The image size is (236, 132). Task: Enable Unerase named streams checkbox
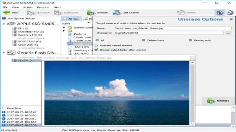96,46
